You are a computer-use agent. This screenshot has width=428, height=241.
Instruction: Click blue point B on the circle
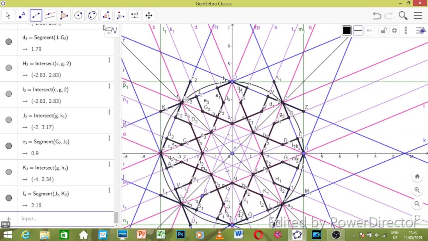(304, 153)
